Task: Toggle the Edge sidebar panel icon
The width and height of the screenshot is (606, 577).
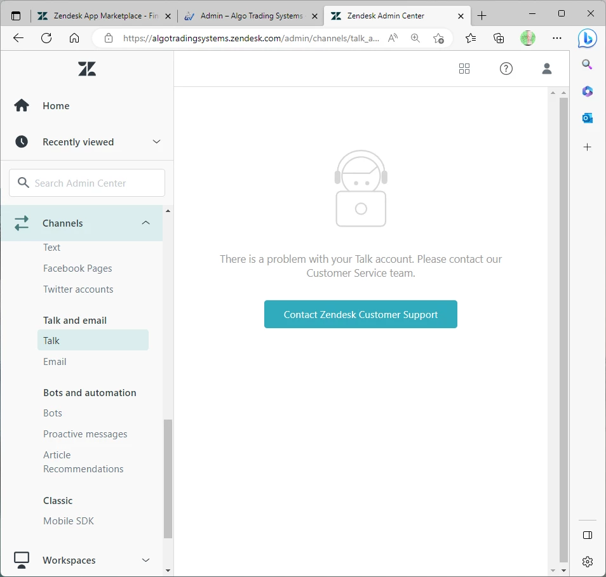Action: pos(588,535)
